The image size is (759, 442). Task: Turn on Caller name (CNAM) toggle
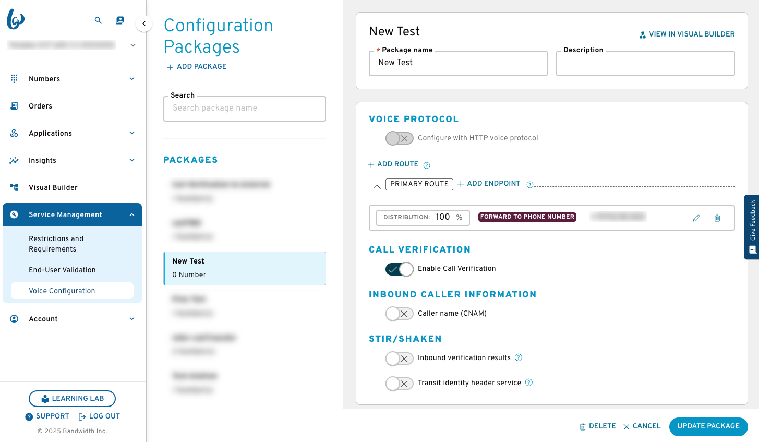click(400, 314)
